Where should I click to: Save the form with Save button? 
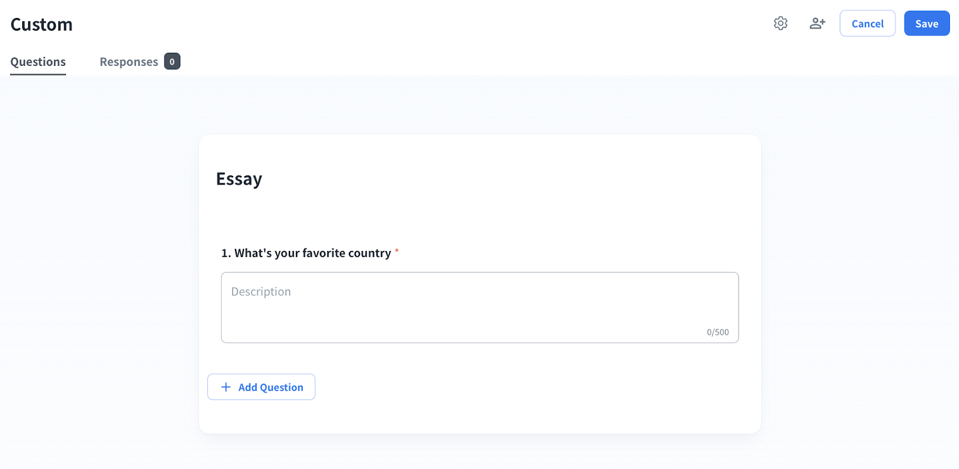(927, 23)
